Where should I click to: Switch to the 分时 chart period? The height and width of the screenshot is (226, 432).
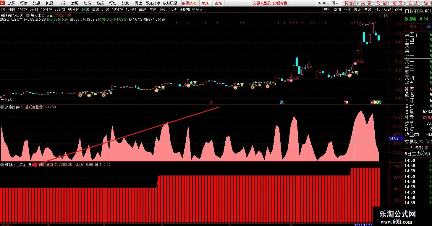11,9
